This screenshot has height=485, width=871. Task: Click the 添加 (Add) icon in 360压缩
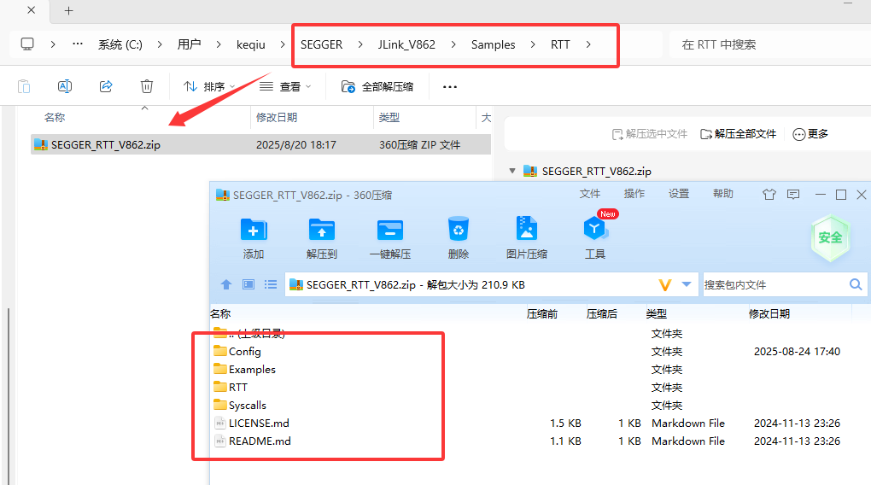tap(253, 231)
